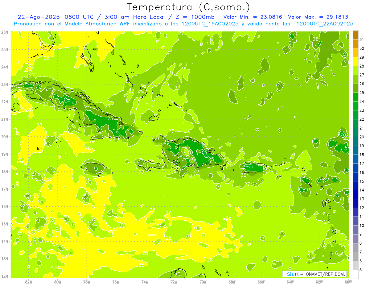Click the 12N latitude axis label

(5, 276)
